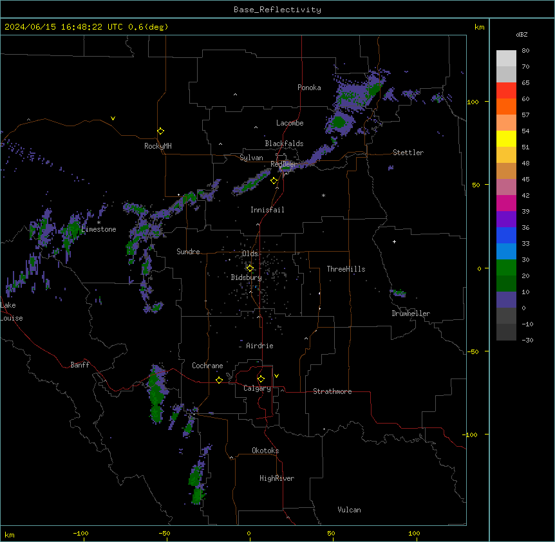Click the yellow marker near Olds
The image size is (555, 542).
(x=250, y=268)
